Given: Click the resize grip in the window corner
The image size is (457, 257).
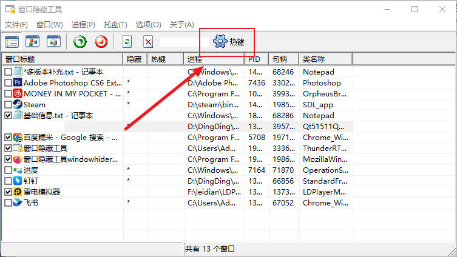Looking at the screenshot, I should click(452, 252).
